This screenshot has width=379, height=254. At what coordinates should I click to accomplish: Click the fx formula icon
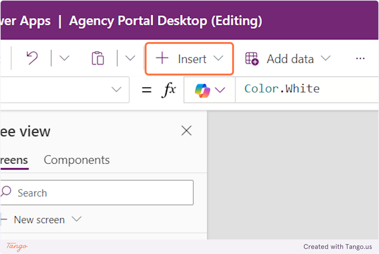click(x=169, y=90)
